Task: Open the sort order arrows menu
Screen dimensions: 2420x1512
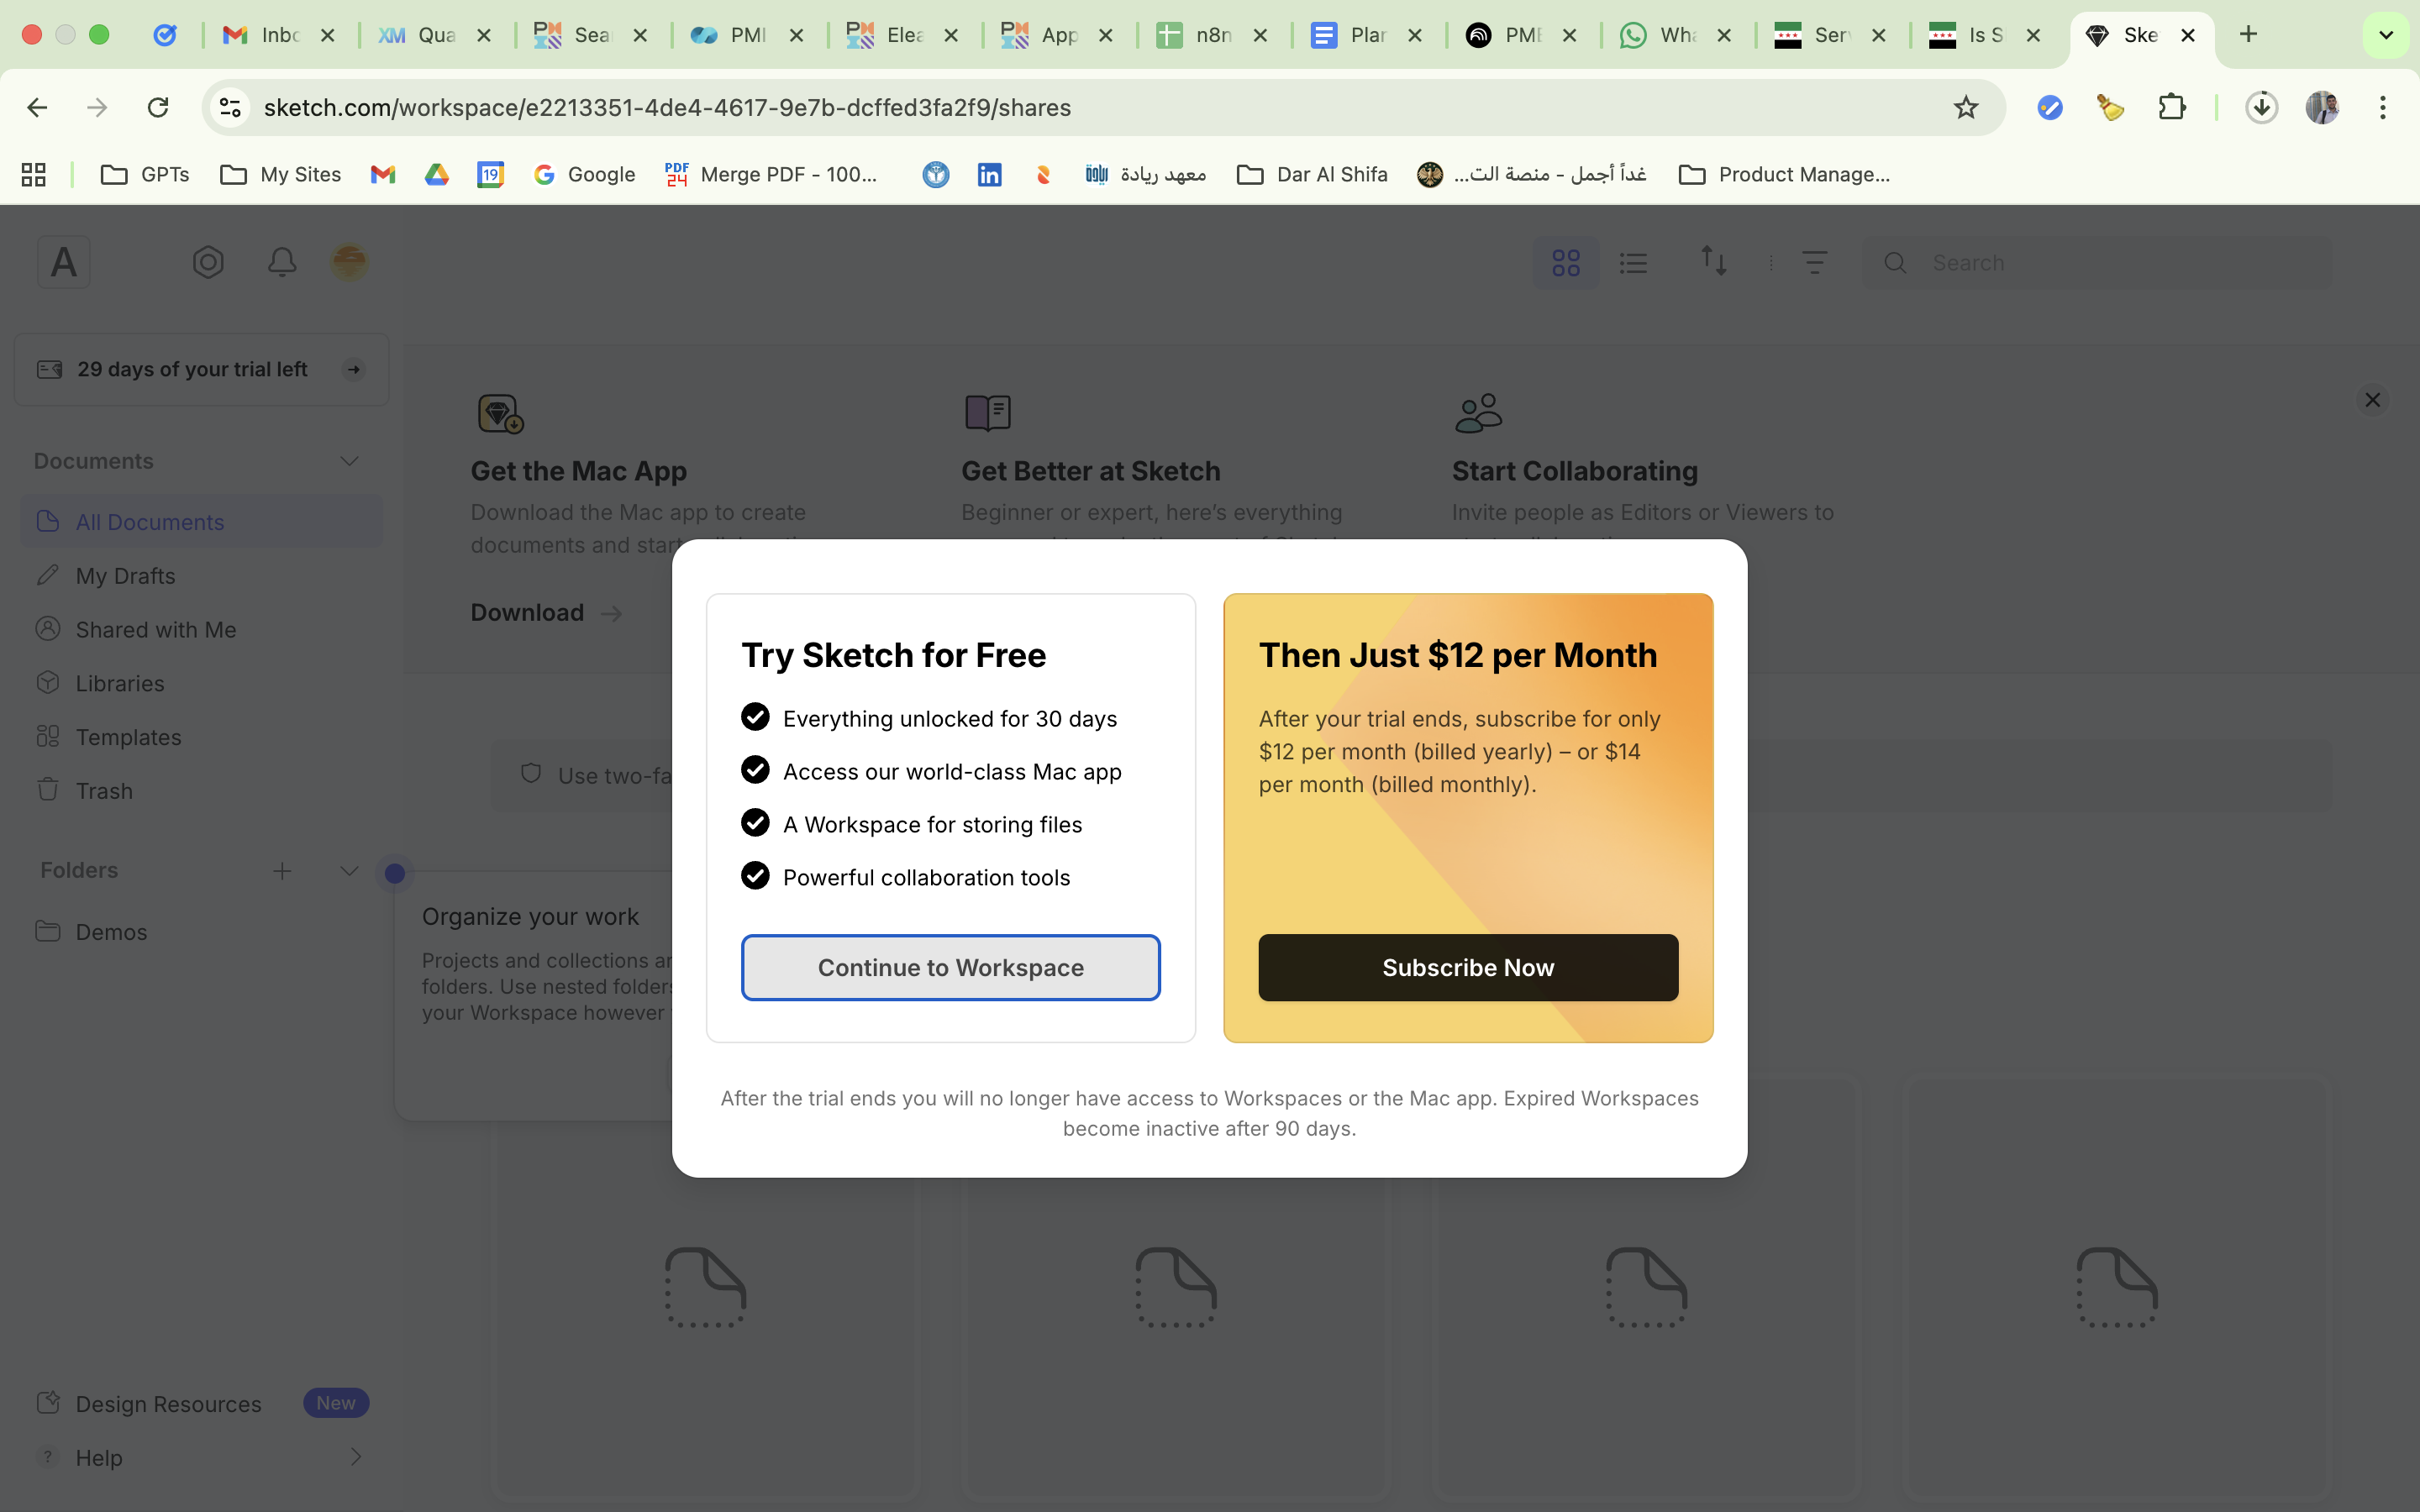Action: tap(1714, 262)
